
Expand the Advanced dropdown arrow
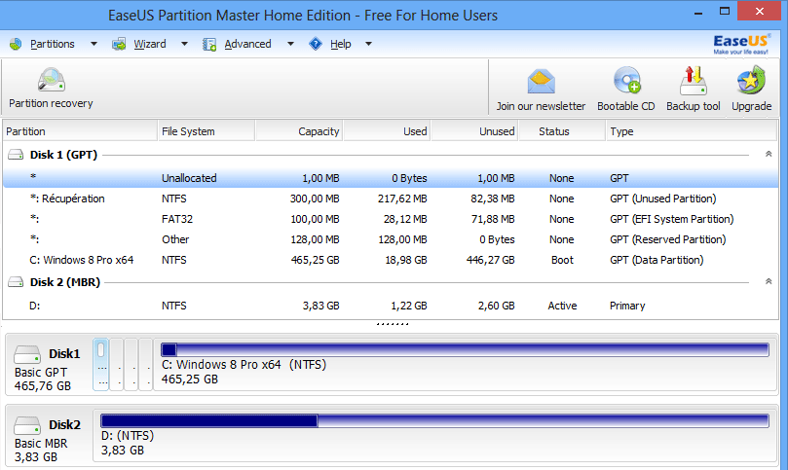tap(290, 44)
